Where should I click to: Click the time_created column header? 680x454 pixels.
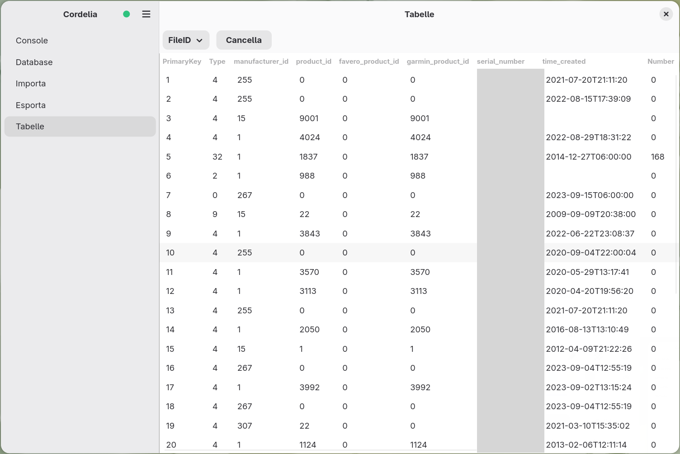point(564,61)
